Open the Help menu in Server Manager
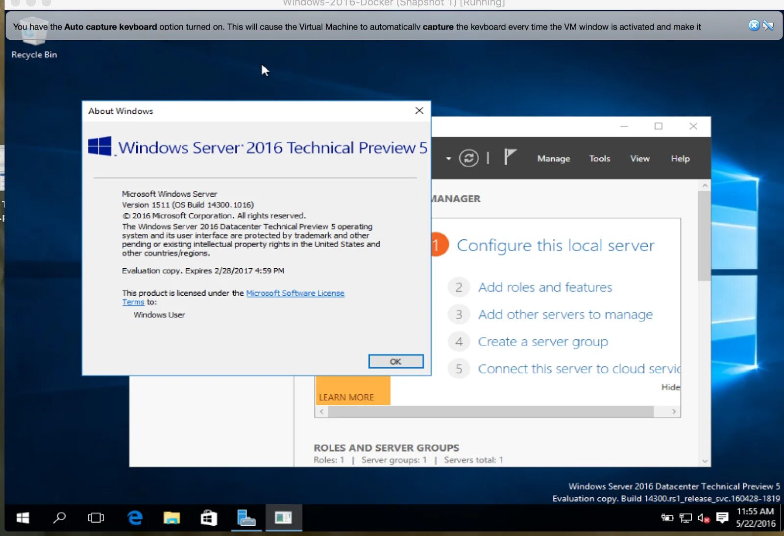This screenshot has height=536, width=784. (680, 158)
